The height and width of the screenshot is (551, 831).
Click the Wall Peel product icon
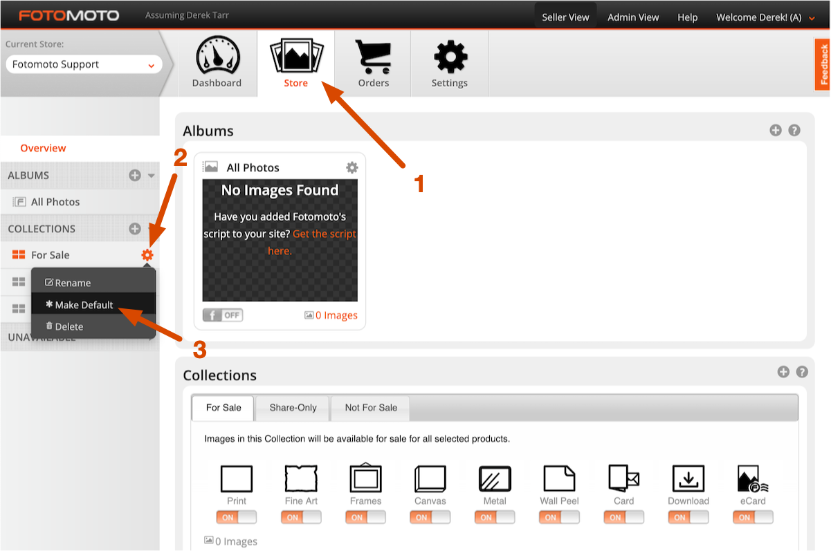[x=559, y=478]
